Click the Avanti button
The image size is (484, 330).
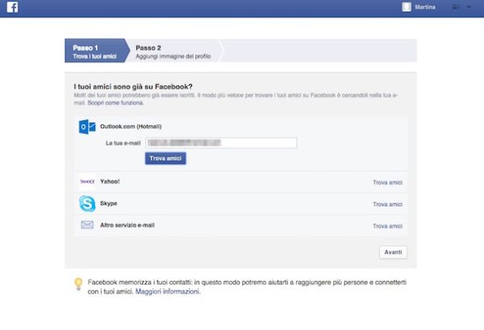tap(393, 253)
